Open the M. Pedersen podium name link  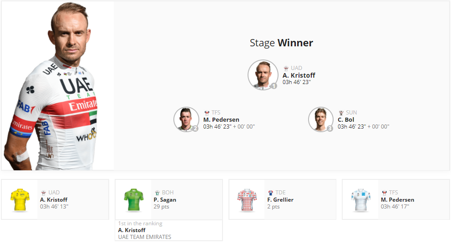pos(221,120)
